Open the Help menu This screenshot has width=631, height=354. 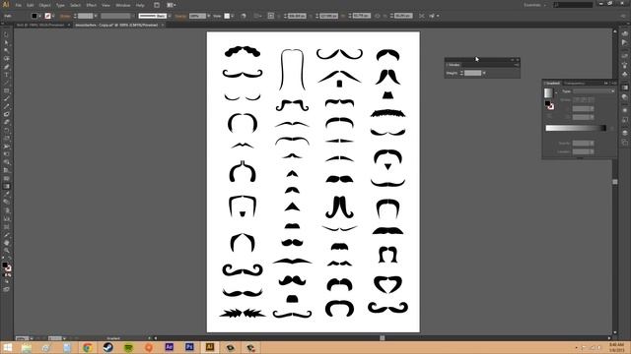140,5
